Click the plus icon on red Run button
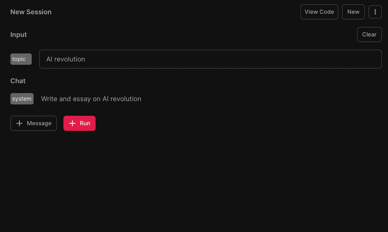The height and width of the screenshot is (232, 388). pos(72,123)
